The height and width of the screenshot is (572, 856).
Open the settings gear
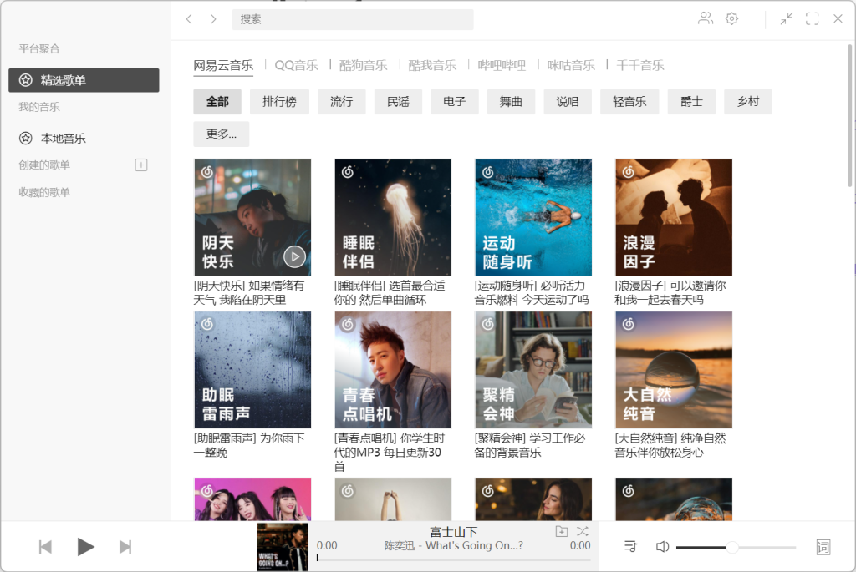click(731, 18)
